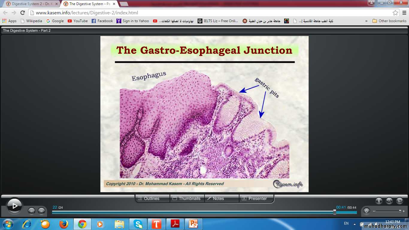Open the Chrome hamburger menu
The width and height of the screenshot is (409, 230).
[x=404, y=13]
